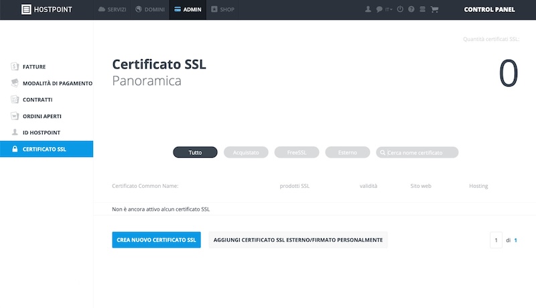The height and width of the screenshot is (308, 536).
Task: Click the prodotti SSL column header
Action: pos(294,186)
